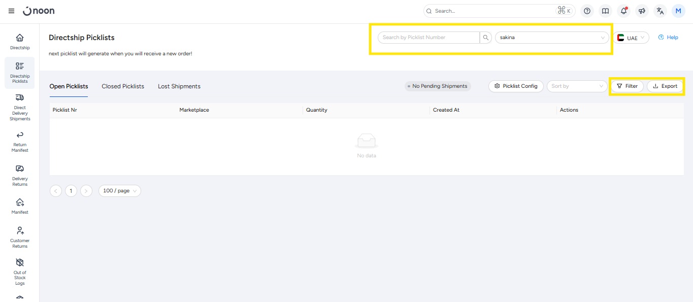Change the 100 / page size selector
The height and width of the screenshot is (302, 693).
pyautogui.click(x=119, y=191)
